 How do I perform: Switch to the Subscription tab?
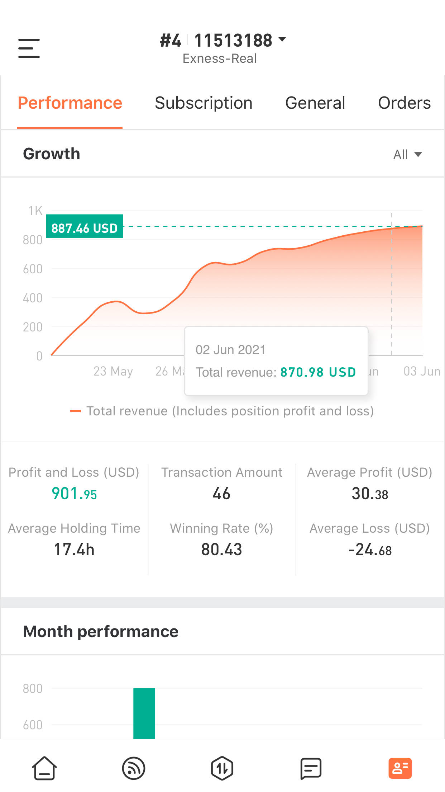(x=204, y=103)
